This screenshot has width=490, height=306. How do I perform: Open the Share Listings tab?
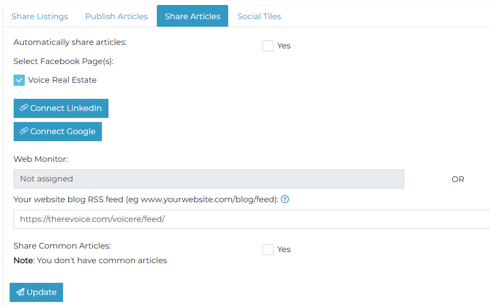coord(40,16)
